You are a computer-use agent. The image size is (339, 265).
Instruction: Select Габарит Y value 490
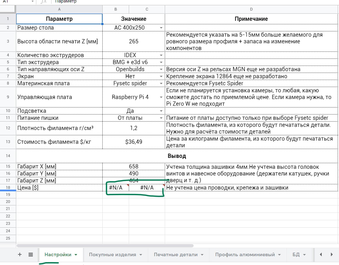pos(134,174)
